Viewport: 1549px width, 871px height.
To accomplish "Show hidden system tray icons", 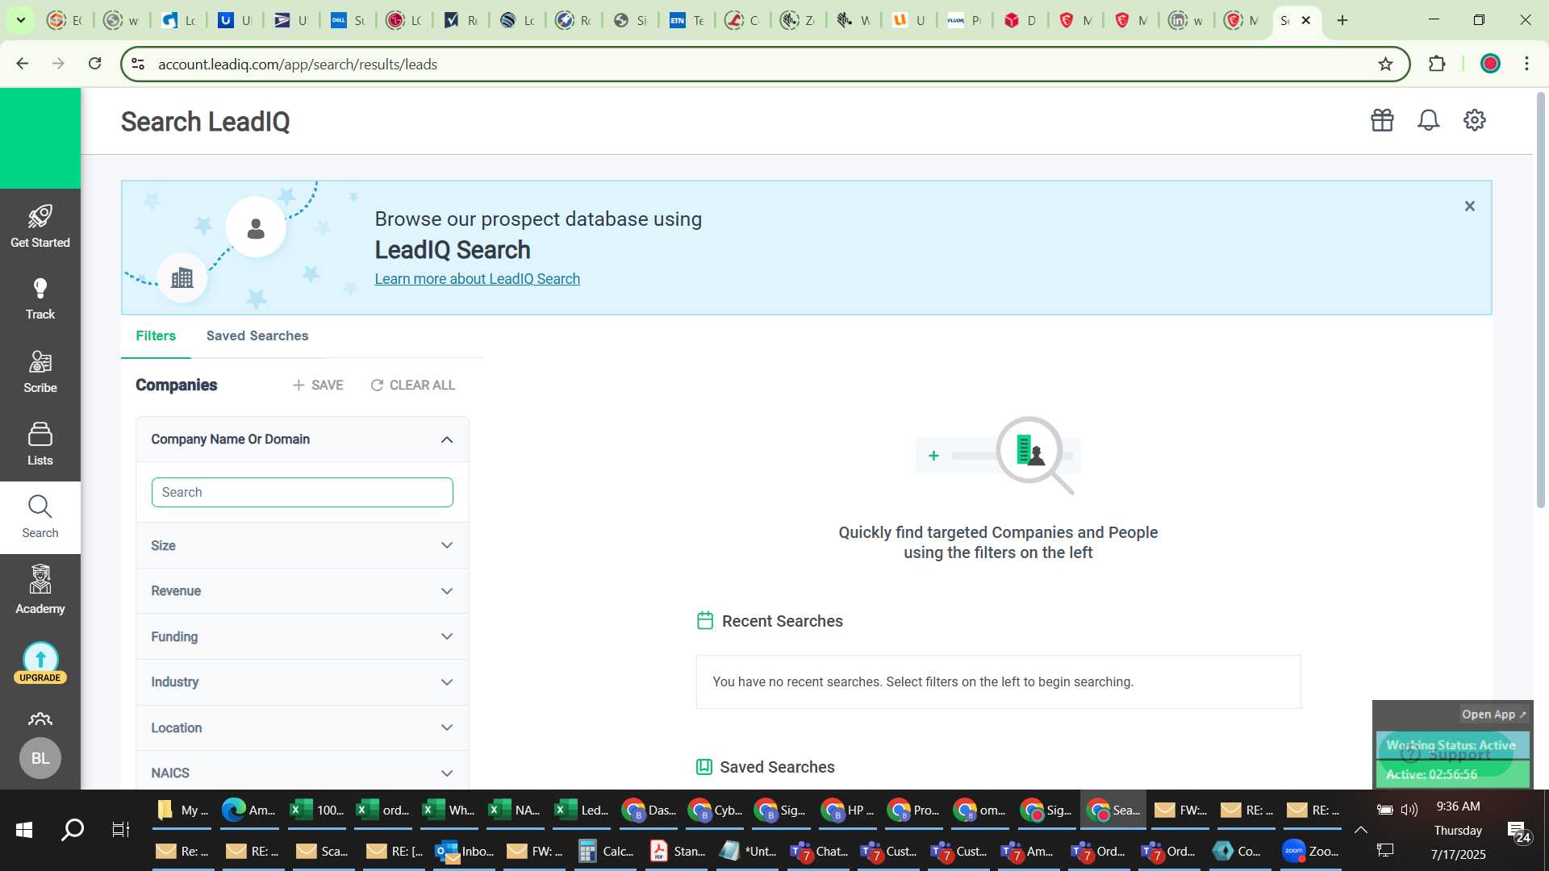I will (x=1360, y=830).
